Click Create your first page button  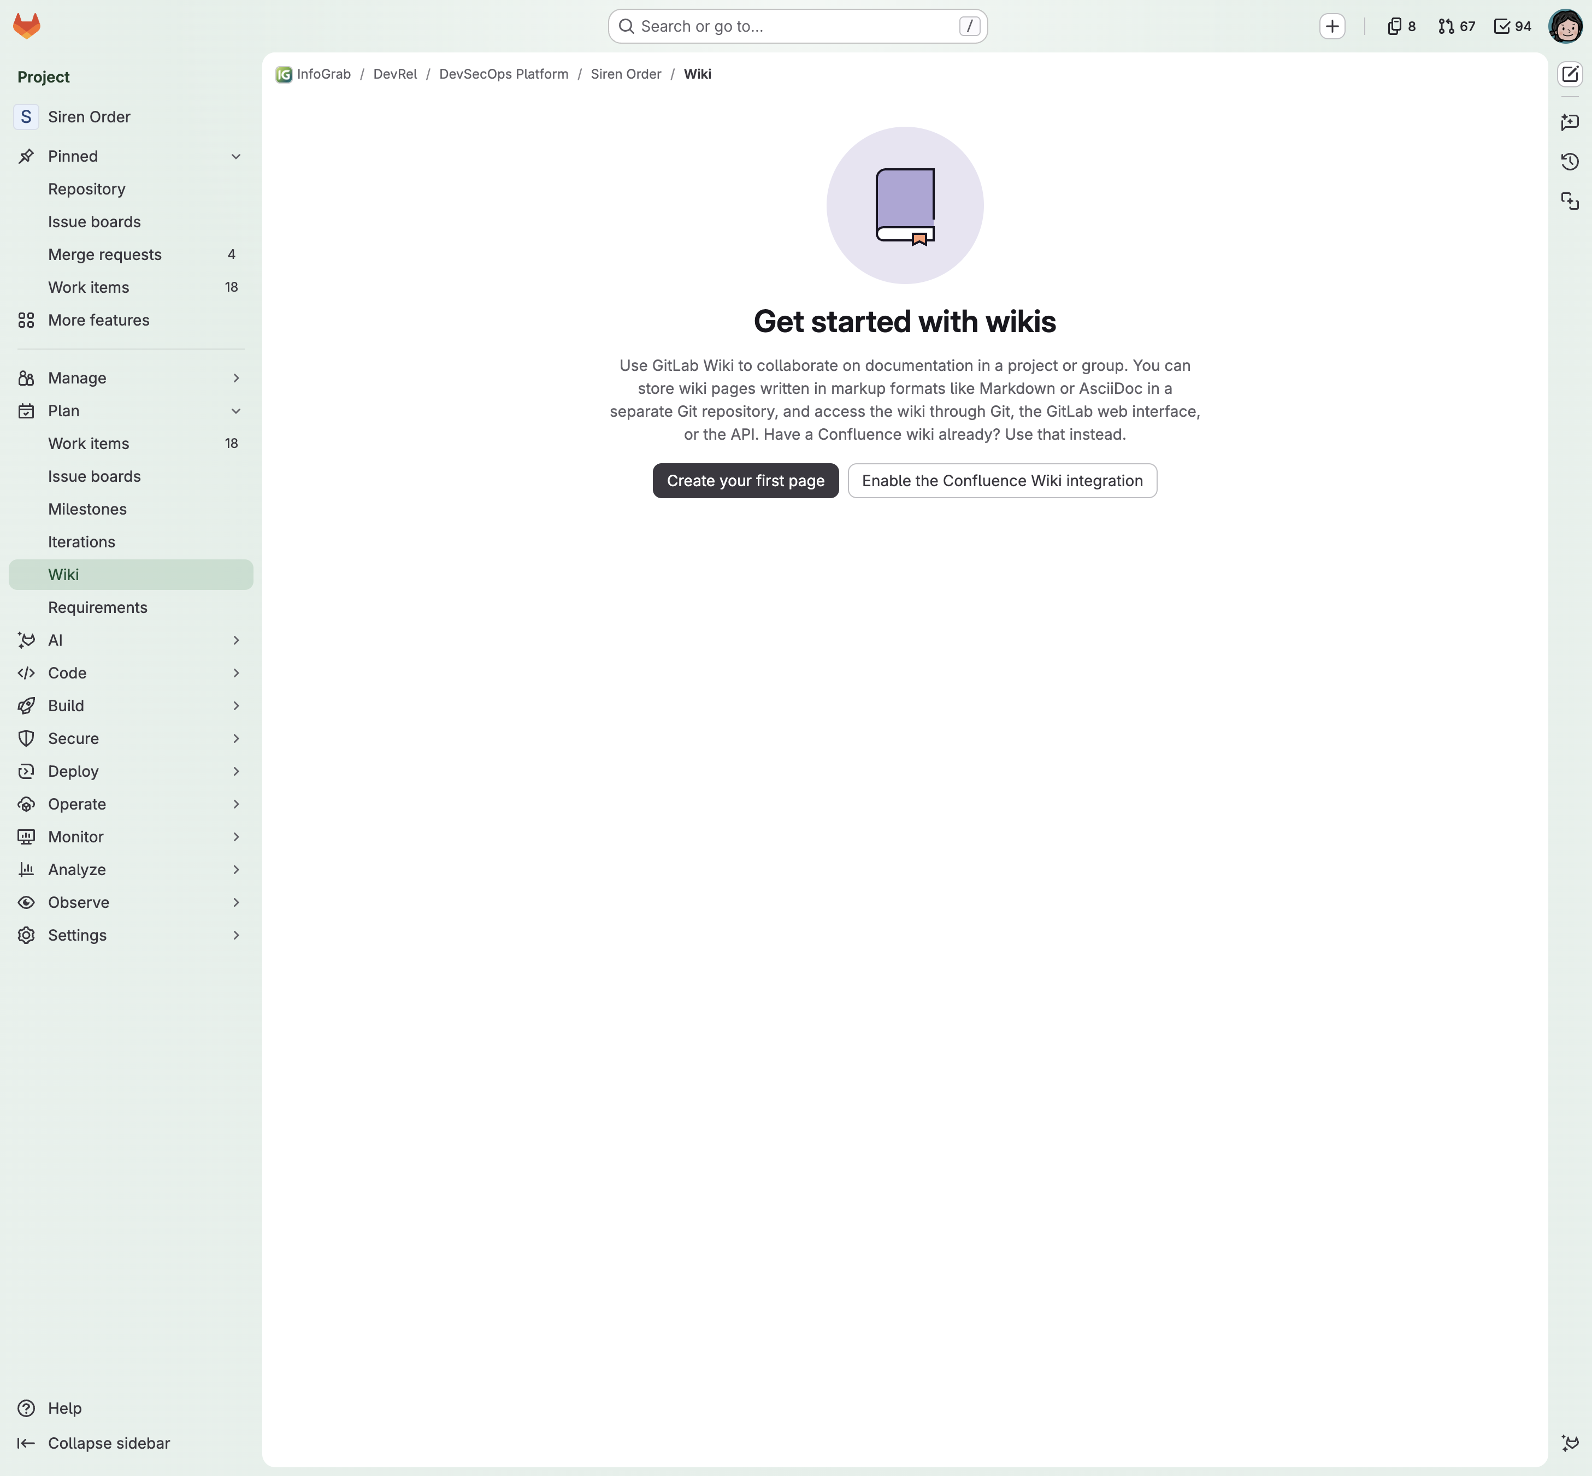[x=745, y=481]
